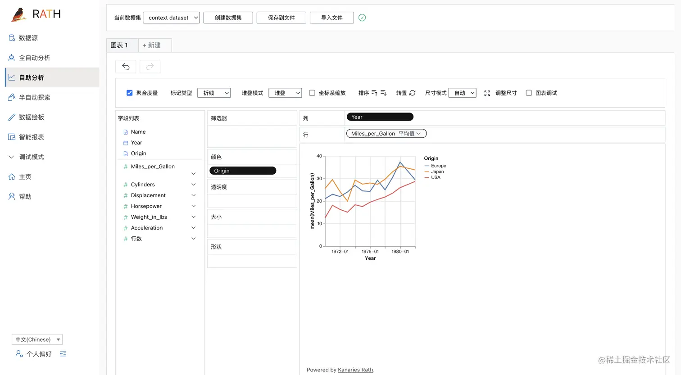Expand the Horsepower field chevron
This screenshot has width=681, height=375.
coord(194,206)
